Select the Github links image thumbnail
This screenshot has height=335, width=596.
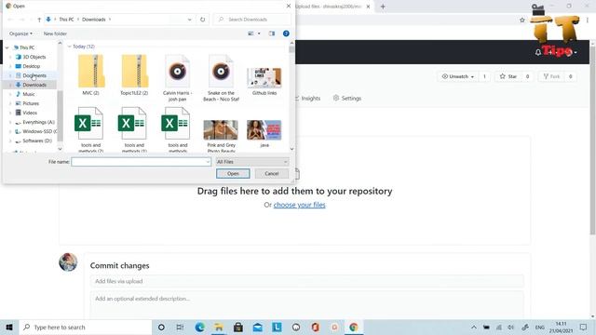pyautogui.click(x=264, y=81)
